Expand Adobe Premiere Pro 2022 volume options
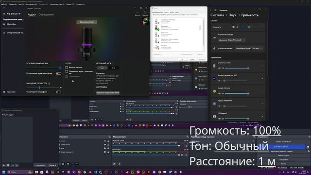 click(x=262, y=79)
